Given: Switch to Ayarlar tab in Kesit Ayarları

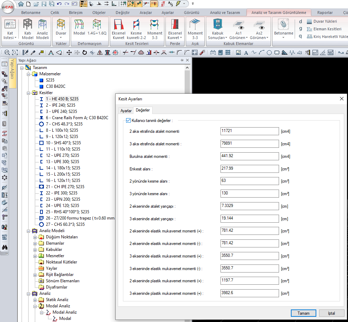Looking at the screenshot, I should [x=126, y=110].
